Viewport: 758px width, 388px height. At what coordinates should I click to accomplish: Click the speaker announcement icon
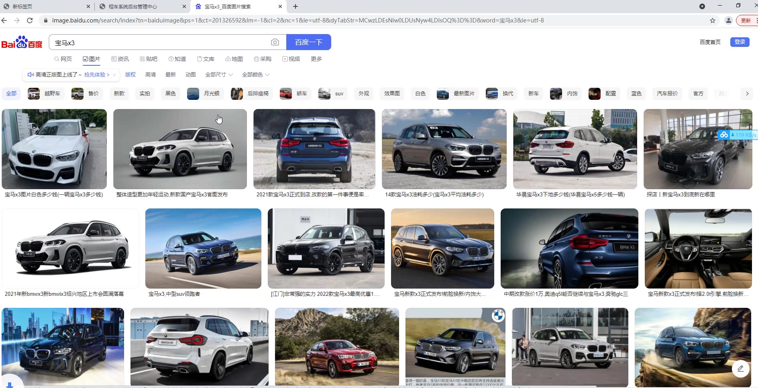tap(31, 75)
